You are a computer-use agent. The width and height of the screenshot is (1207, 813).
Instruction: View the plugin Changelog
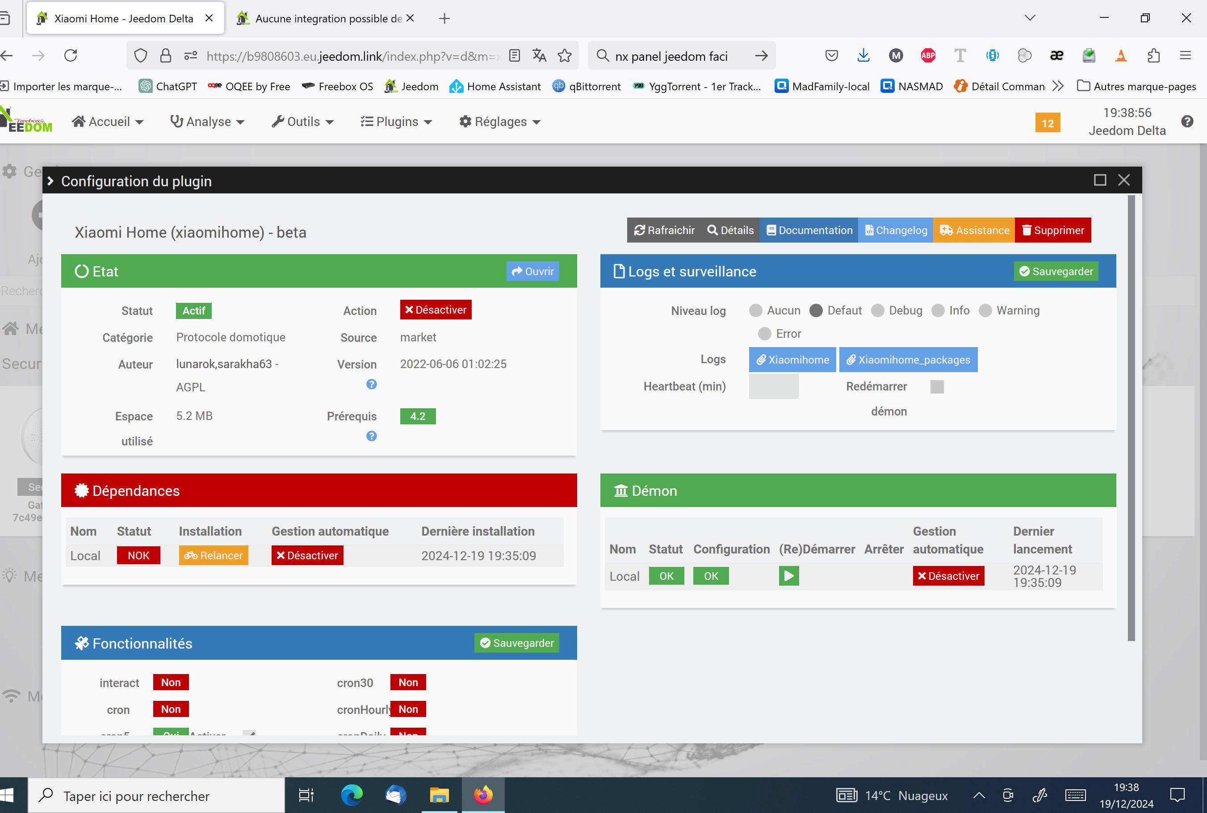(895, 230)
